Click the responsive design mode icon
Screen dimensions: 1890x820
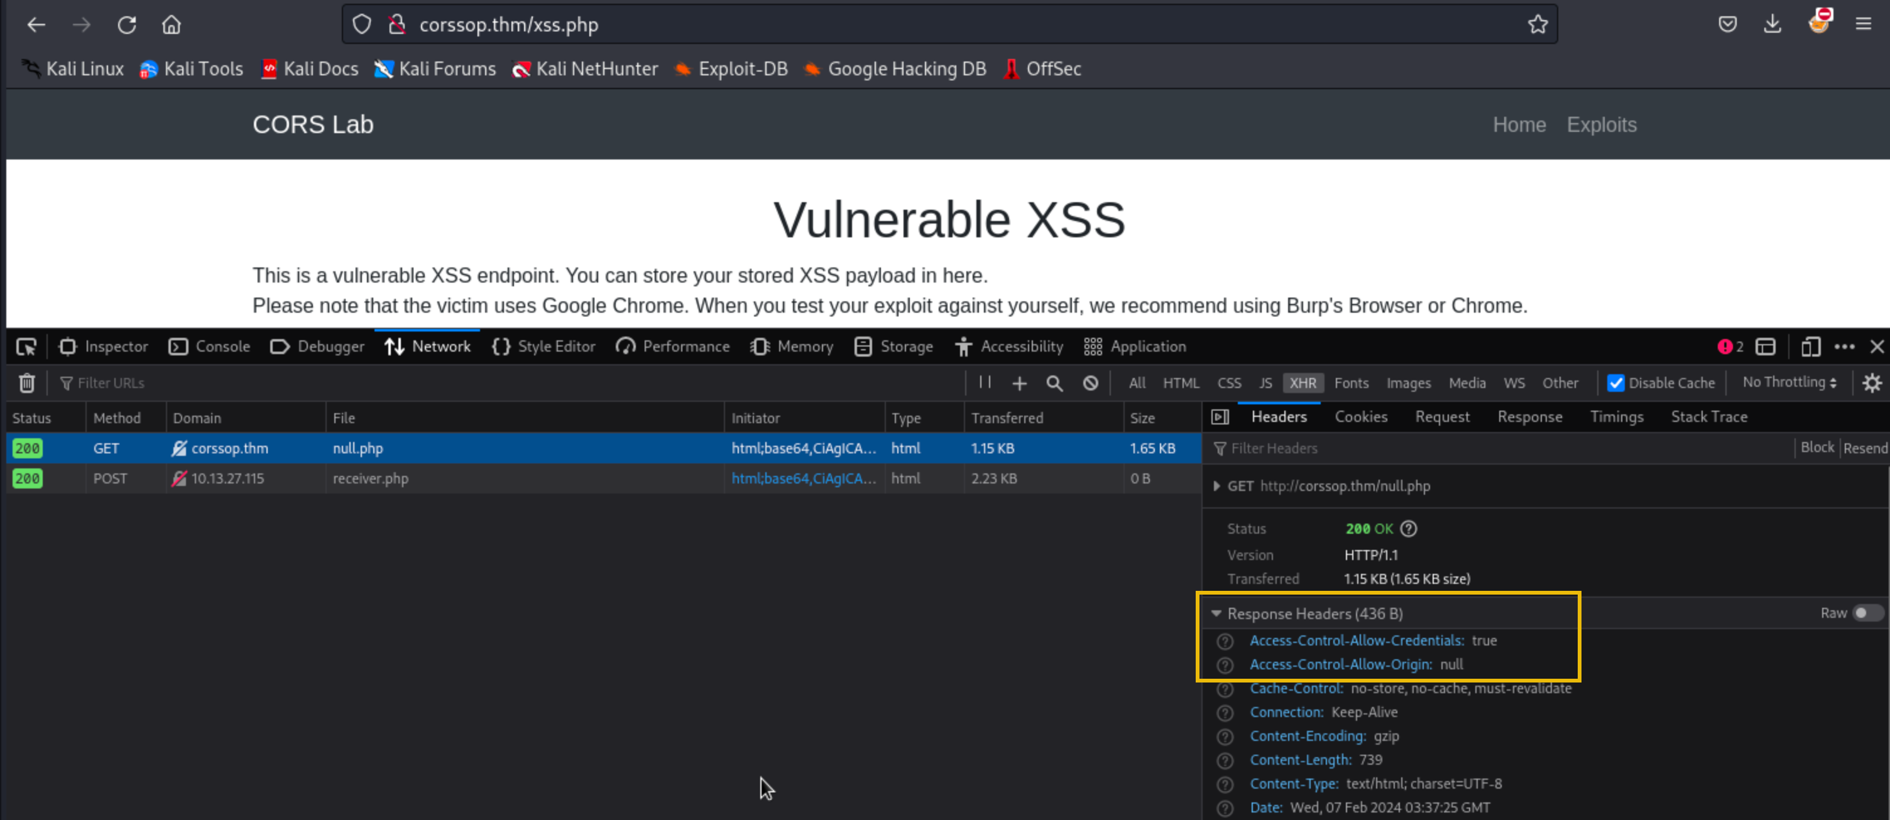[x=1810, y=346]
